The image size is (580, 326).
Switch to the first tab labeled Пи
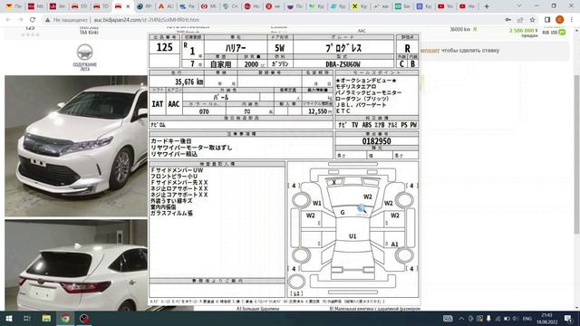click(14, 6)
